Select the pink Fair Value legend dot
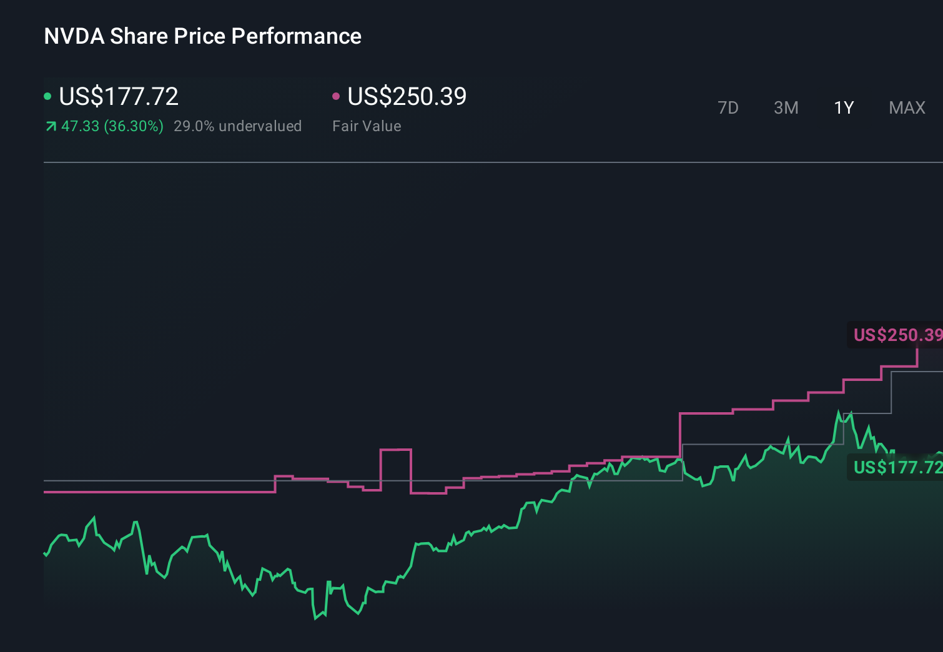This screenshot has width=943, height=652. (x=337, y=96)
